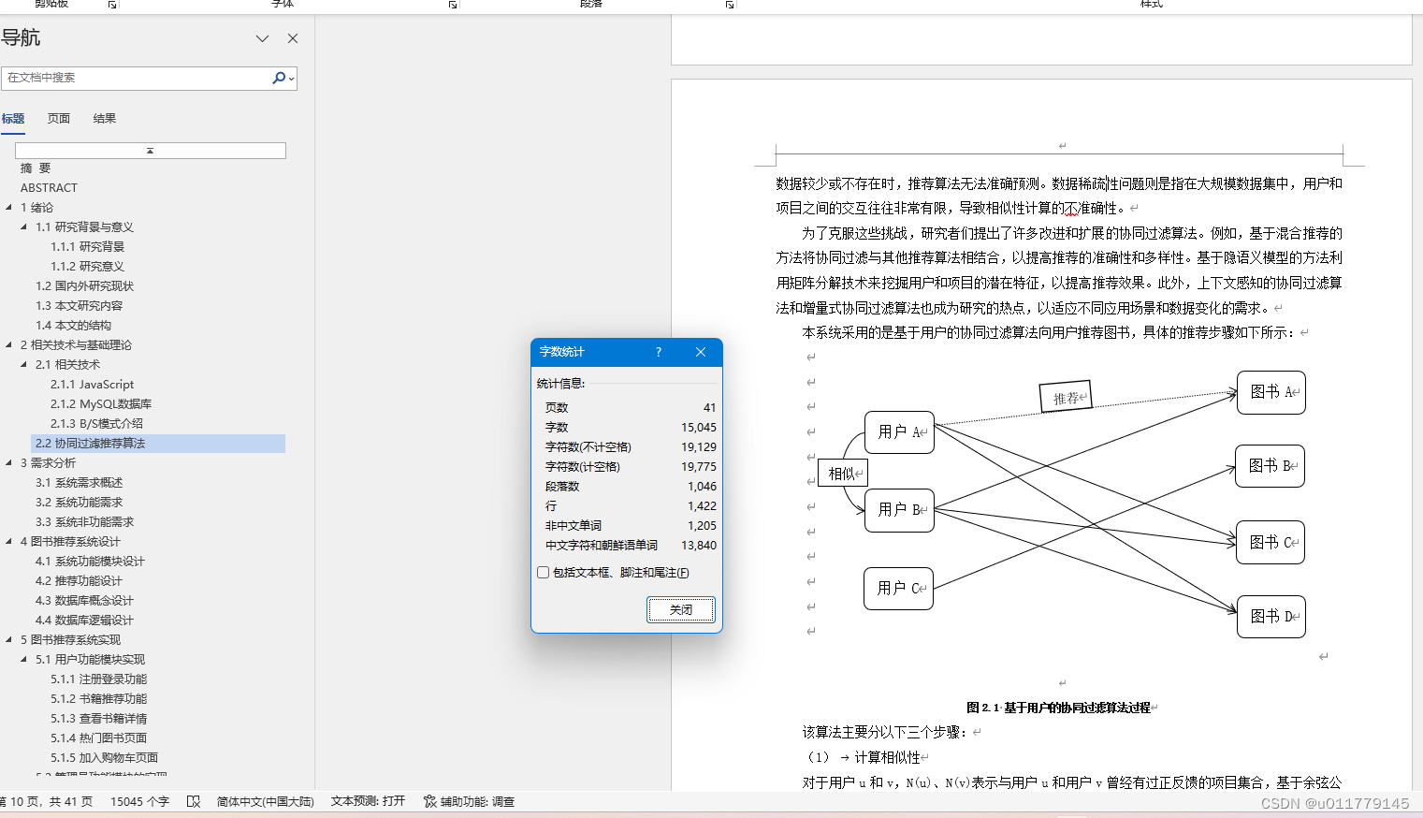Click in the 在文档中搜索 search field
This screenshot has width=1423, height=818.
coord(136,78)
